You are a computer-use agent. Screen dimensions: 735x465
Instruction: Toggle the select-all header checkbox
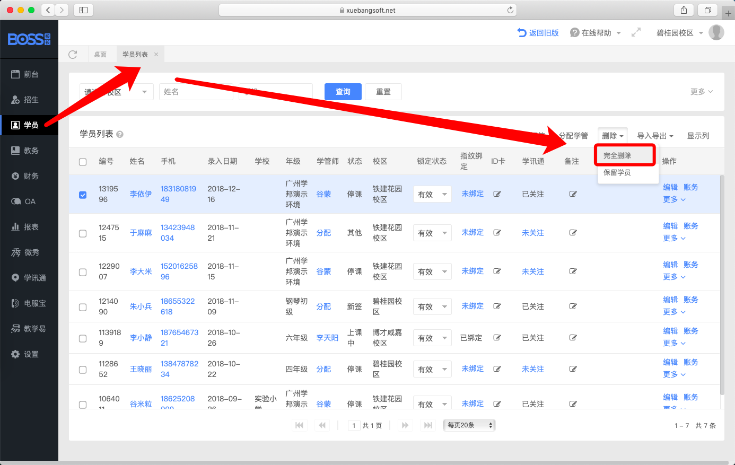pyautogui.click(x=83, y=162)
